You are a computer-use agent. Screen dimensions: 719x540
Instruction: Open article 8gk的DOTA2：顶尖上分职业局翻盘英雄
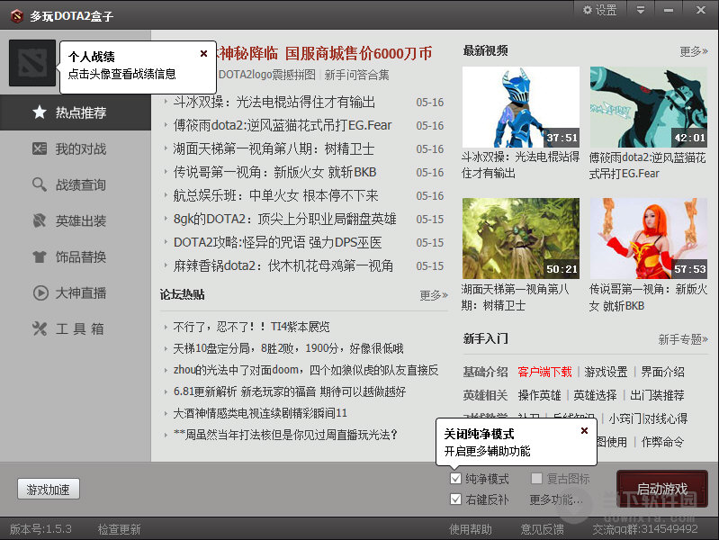coord(284,219)
